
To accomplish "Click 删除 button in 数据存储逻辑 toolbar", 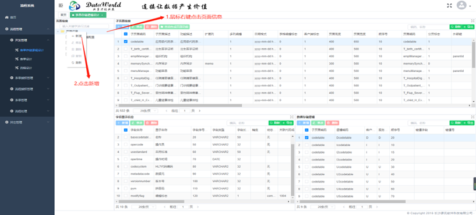I will tap(332, 123).
